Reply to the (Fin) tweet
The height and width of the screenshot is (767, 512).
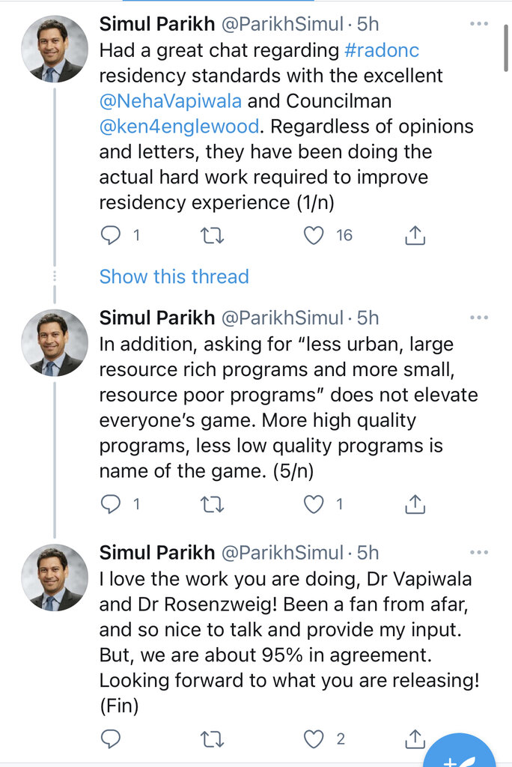tap(111, 739)
